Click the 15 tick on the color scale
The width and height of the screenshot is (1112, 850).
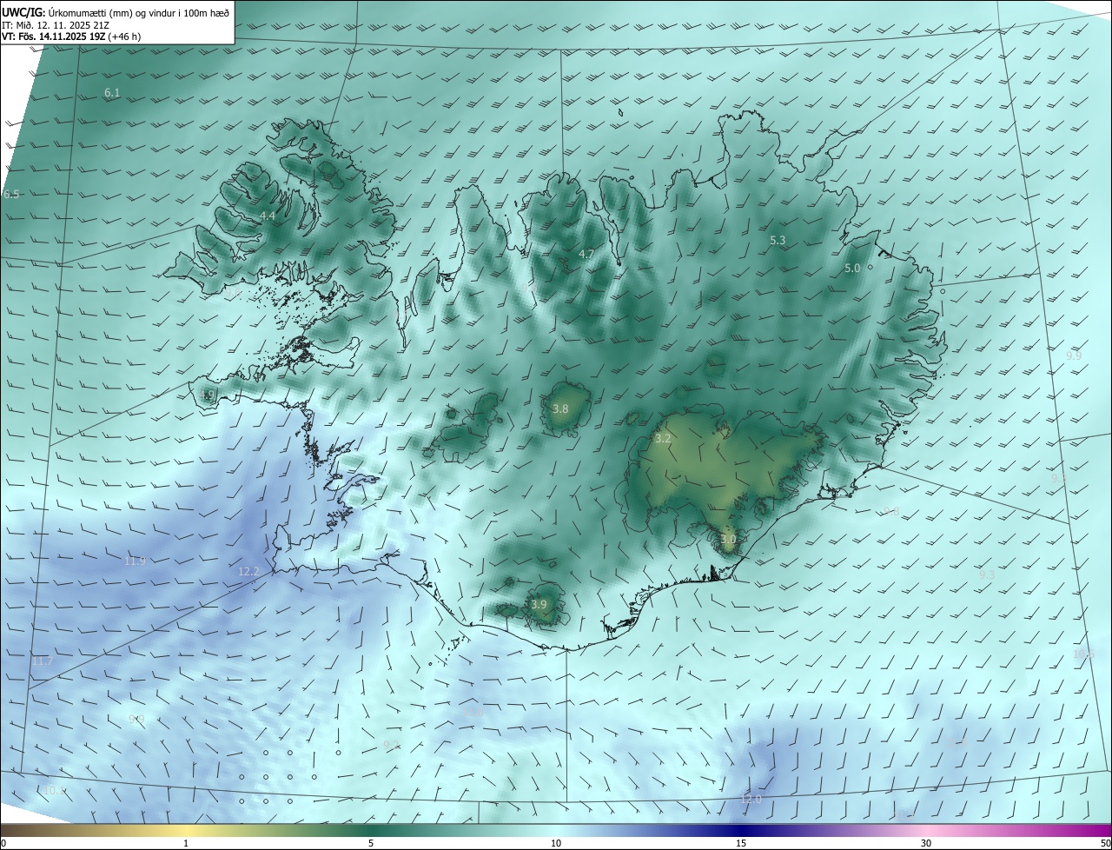click(741, 844)
